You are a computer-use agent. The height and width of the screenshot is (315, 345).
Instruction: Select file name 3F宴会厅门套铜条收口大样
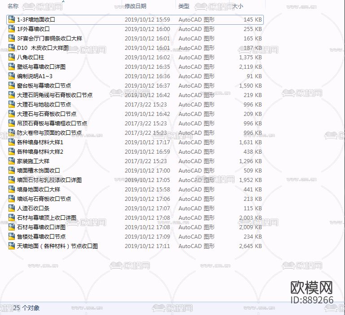click(x=49, y=39)
